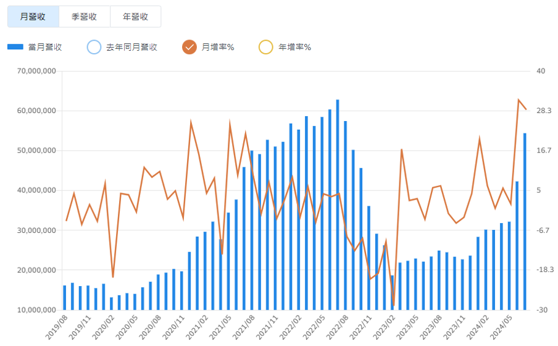The image size is (558, 346).
Task: Click the 當月營收 legend text
Action: 45,47
